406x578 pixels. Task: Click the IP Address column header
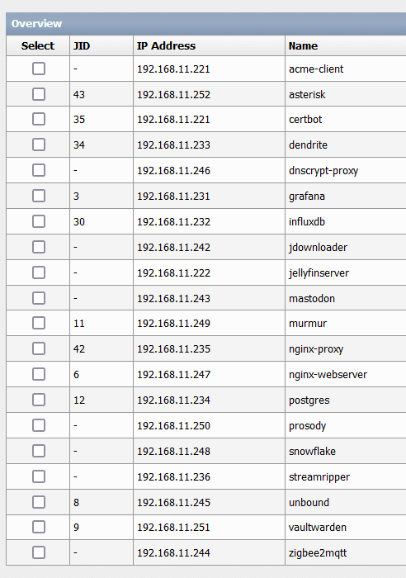click(166, 45)
